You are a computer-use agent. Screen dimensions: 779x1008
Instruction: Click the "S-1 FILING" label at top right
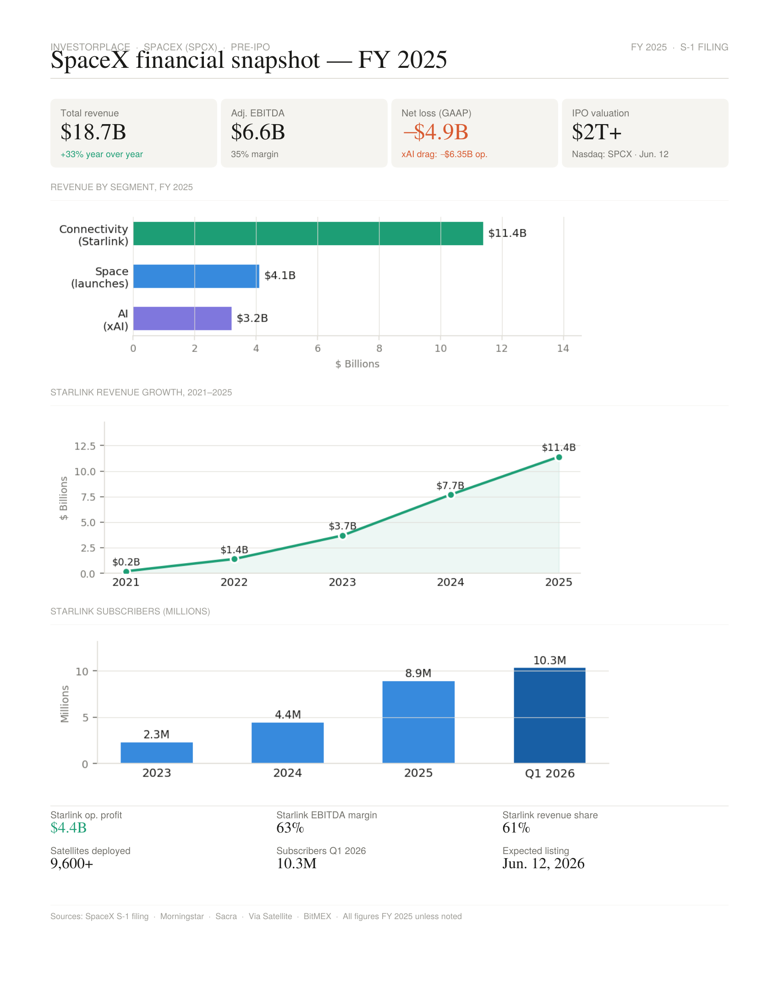(x=704, y=47)
